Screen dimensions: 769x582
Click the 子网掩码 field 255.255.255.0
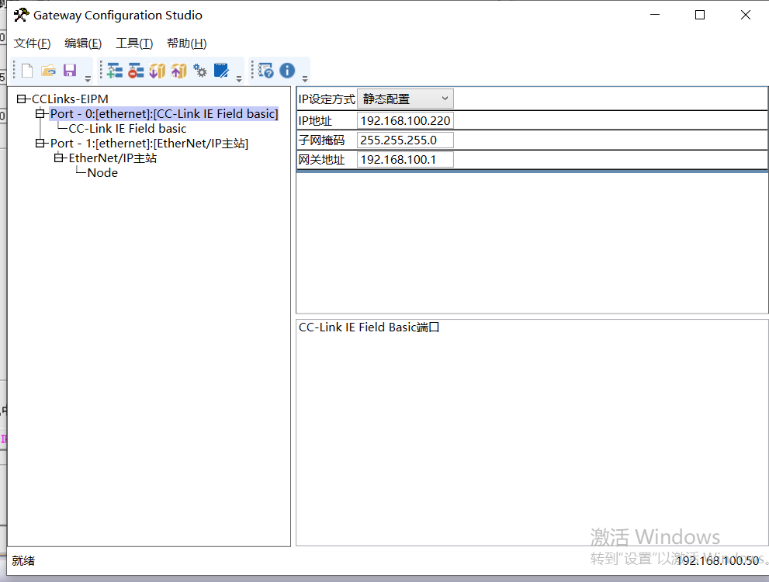tap(405, 140)
